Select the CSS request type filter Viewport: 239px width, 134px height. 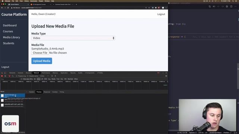46,79
